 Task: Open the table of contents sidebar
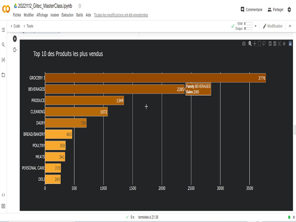click(3, 29)
